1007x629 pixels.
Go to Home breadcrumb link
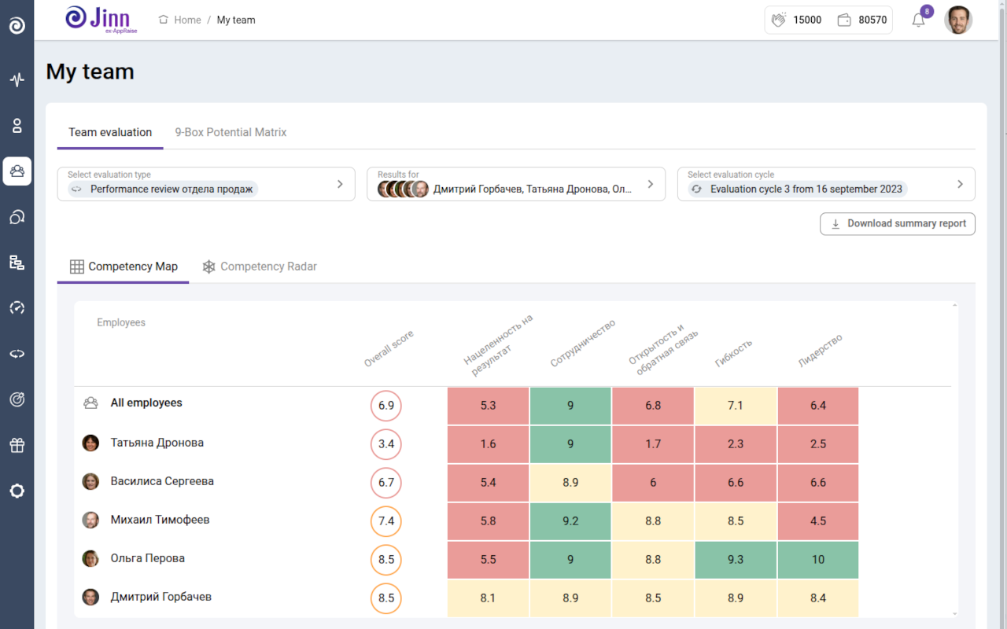point(187,20)
